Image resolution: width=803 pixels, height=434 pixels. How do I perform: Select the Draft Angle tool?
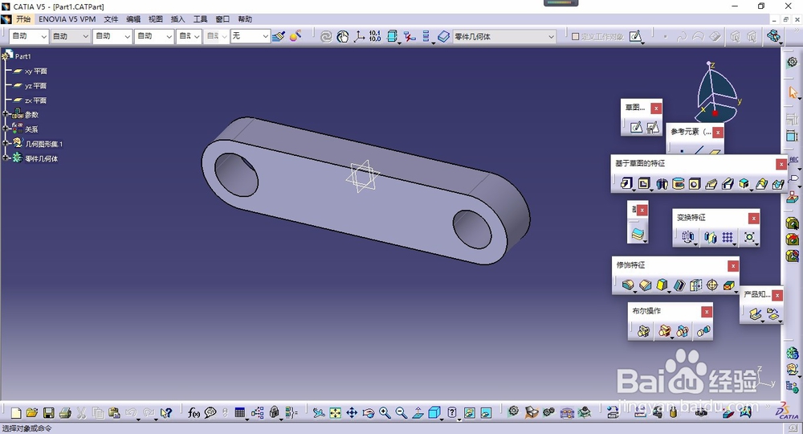coord(662,285)
